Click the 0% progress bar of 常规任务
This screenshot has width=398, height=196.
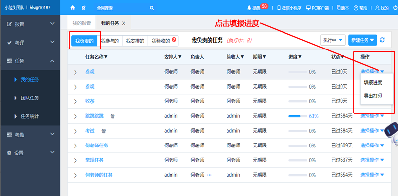click(298, 160)
